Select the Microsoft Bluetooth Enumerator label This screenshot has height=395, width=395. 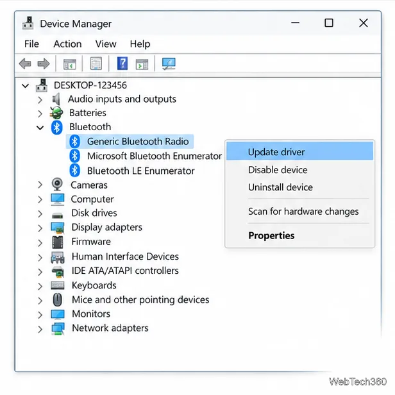click(x=155, y=156)
